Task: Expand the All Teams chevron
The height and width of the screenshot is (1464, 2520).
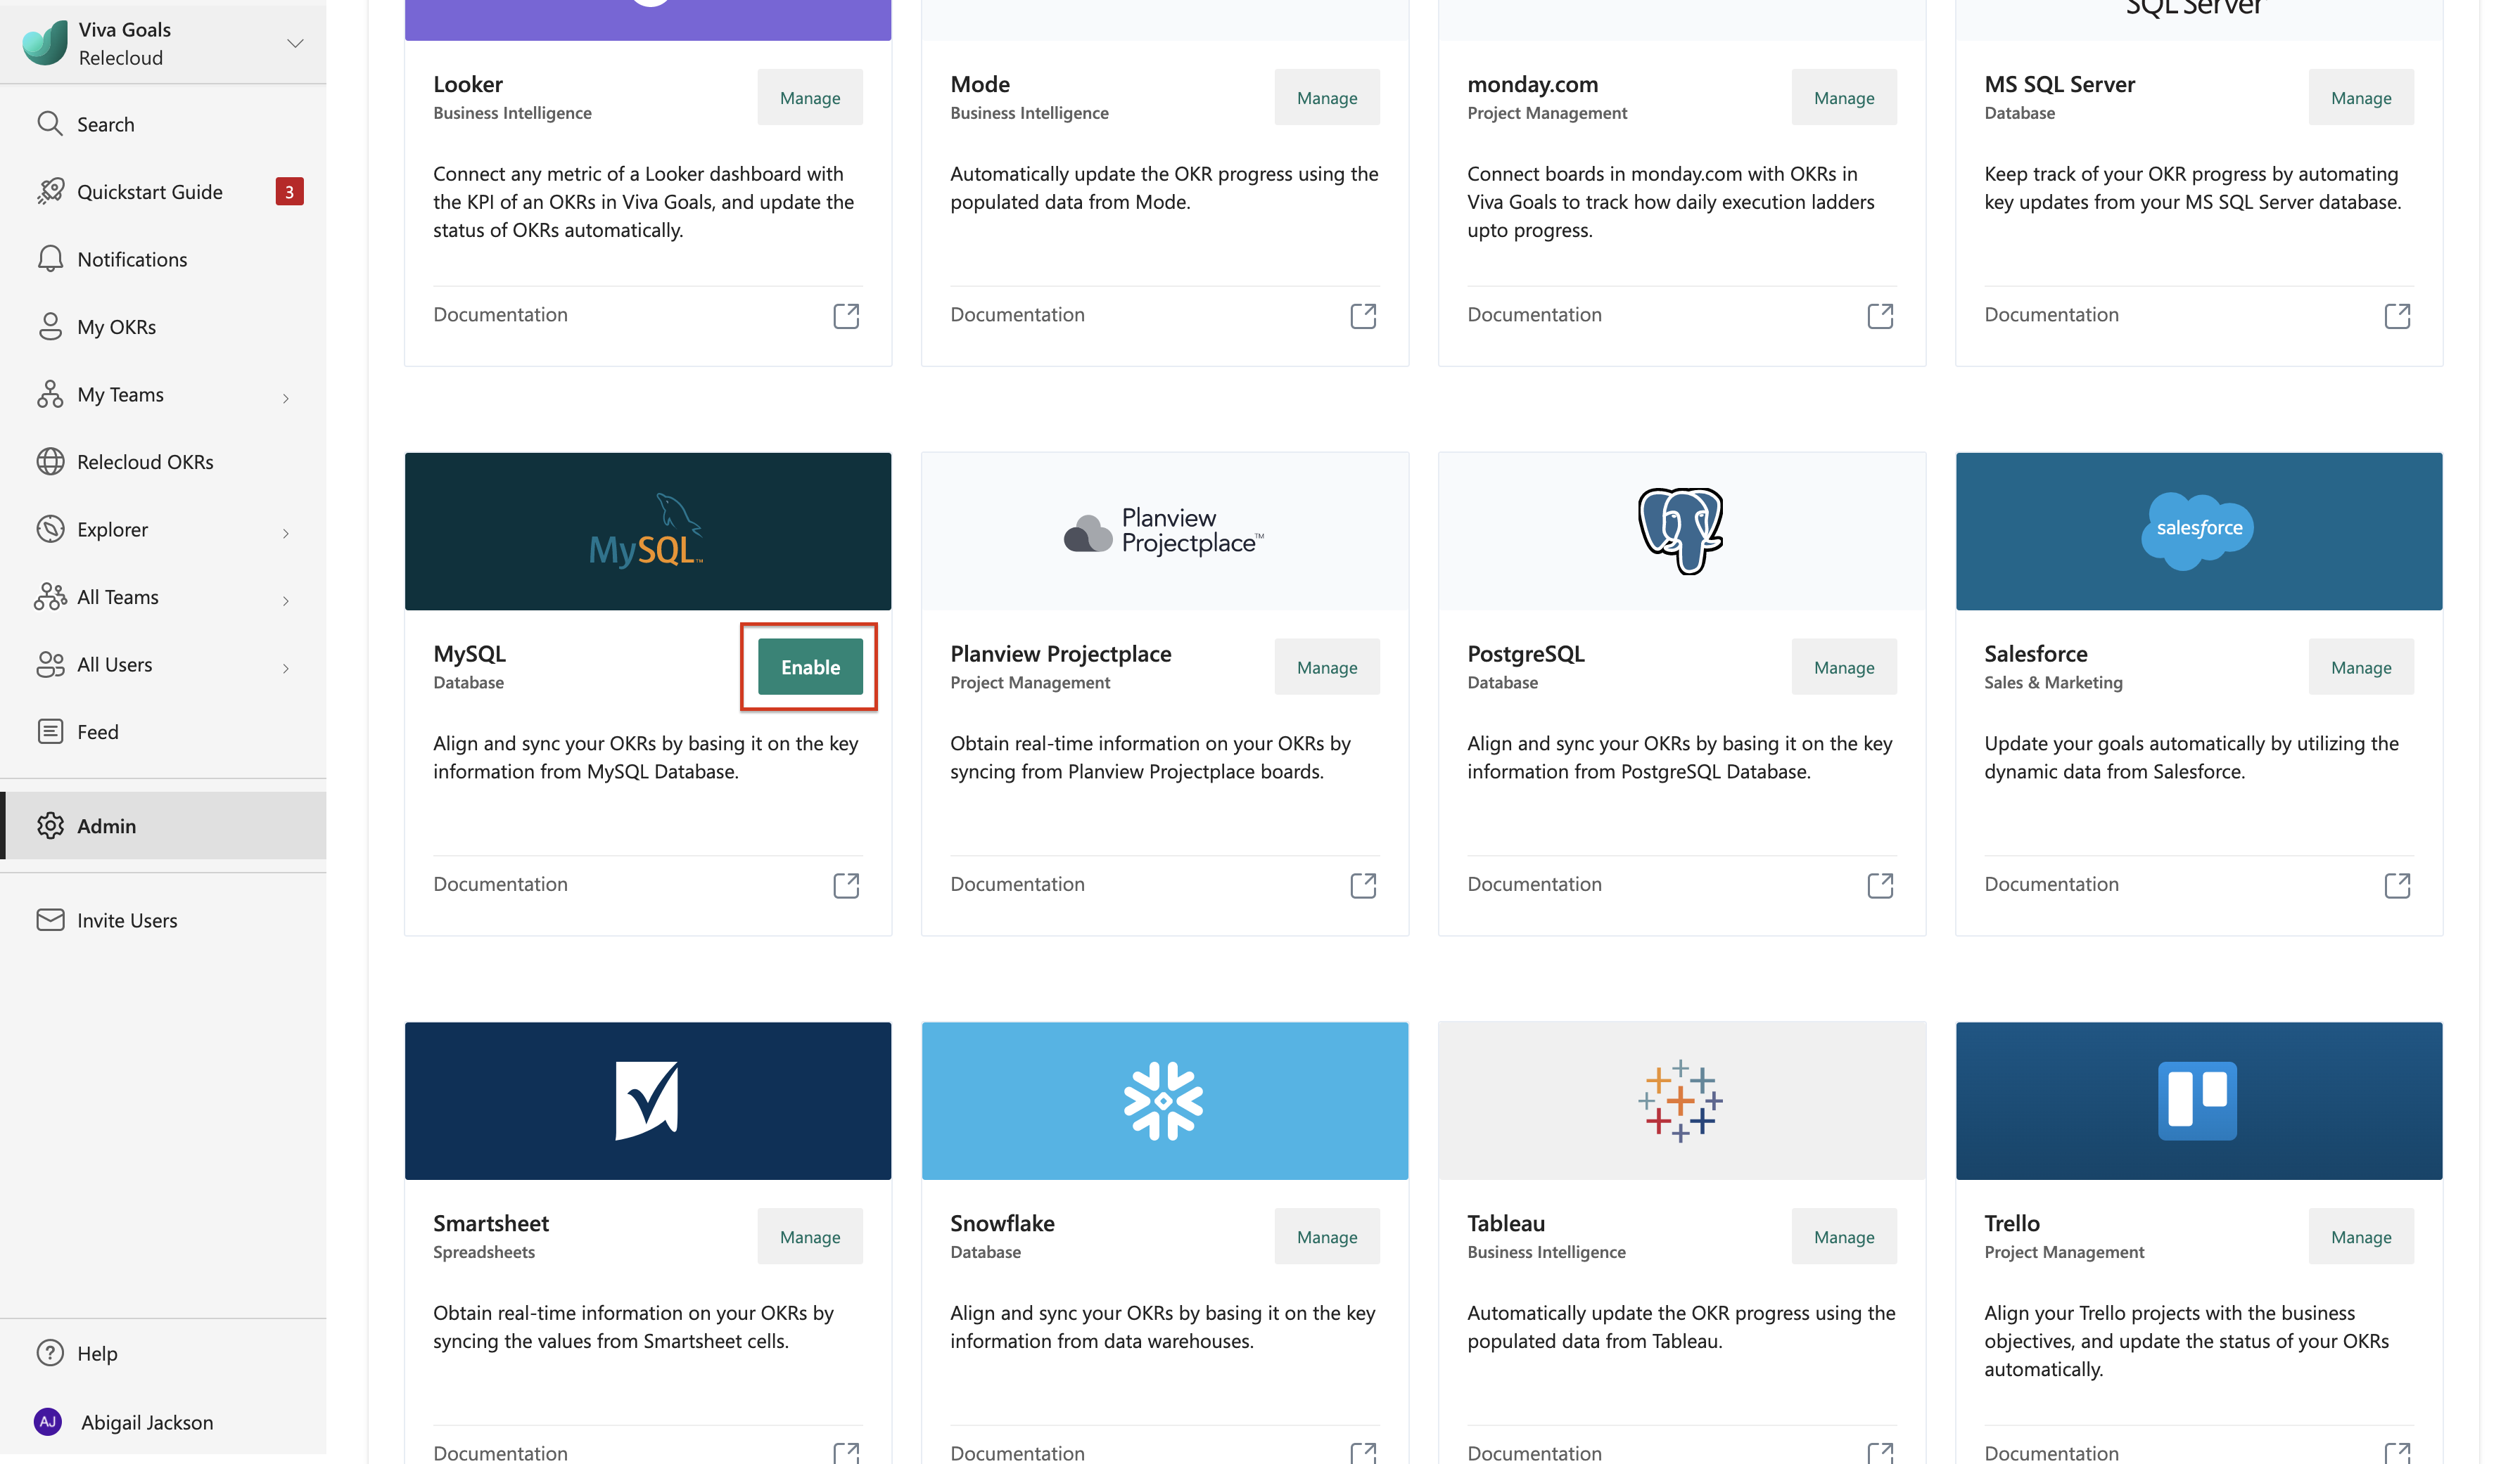Action: click(x=286, y=601)
